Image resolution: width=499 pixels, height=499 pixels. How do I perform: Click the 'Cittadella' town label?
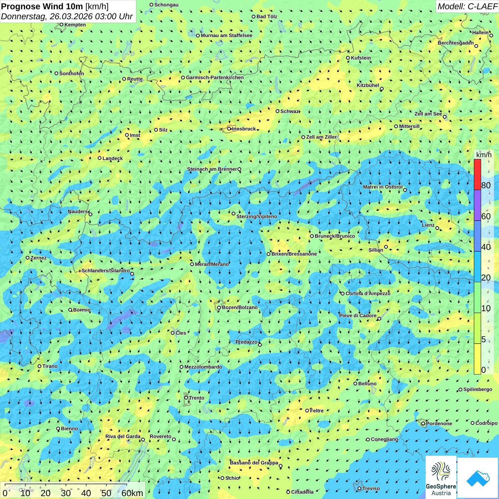click(302, 492)
